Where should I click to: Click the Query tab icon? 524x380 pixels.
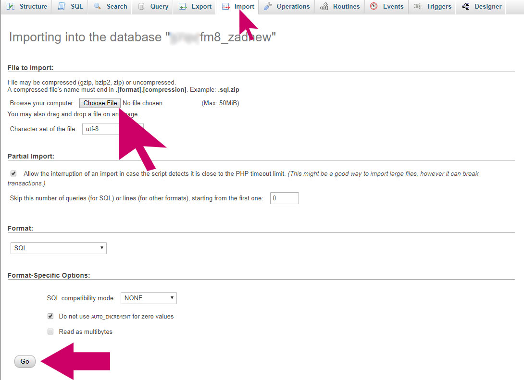pos(141,7)
